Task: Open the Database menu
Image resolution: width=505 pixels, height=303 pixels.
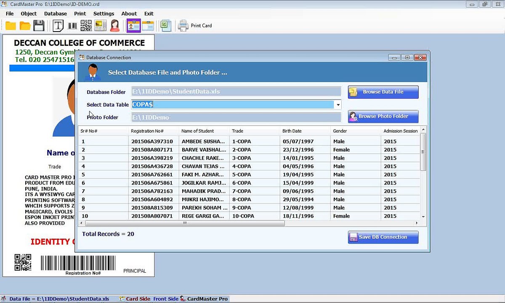Action: pos(56,13)
